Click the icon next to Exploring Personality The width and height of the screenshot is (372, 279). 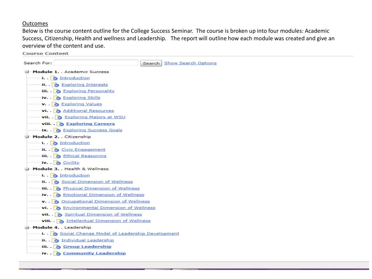pyautogui.click(x=57, y=91)
